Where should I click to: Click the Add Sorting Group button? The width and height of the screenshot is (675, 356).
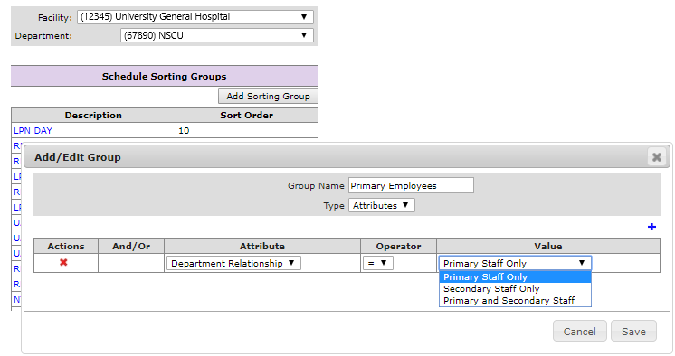coord(268,96)
